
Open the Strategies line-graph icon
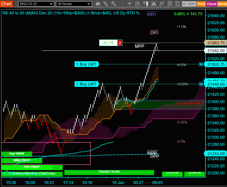(x=162, y=4)
